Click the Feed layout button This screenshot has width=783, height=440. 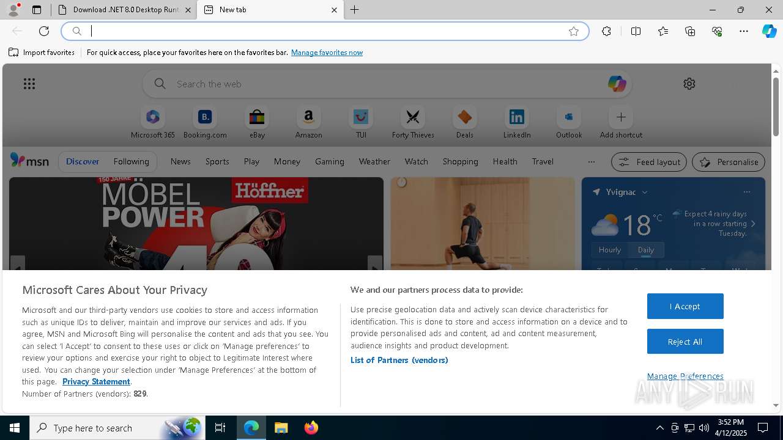(x=649, y=162)
